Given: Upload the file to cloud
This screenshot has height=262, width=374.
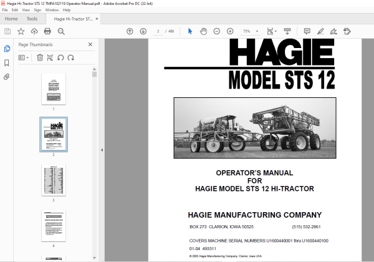Looking at the screenshot, I should point(34,31).
